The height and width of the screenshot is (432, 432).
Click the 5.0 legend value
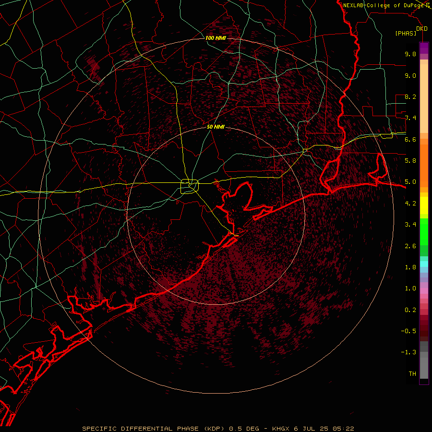[x=410, y=182]
